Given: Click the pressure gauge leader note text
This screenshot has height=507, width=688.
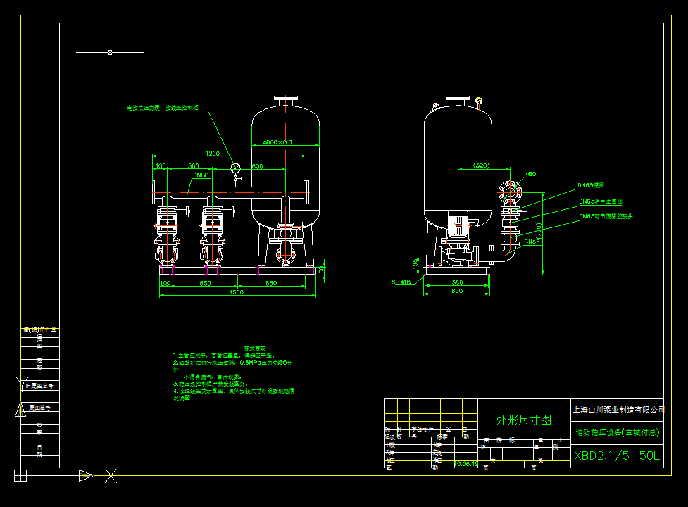Looking at the screenshot, I should click(163, 108).
